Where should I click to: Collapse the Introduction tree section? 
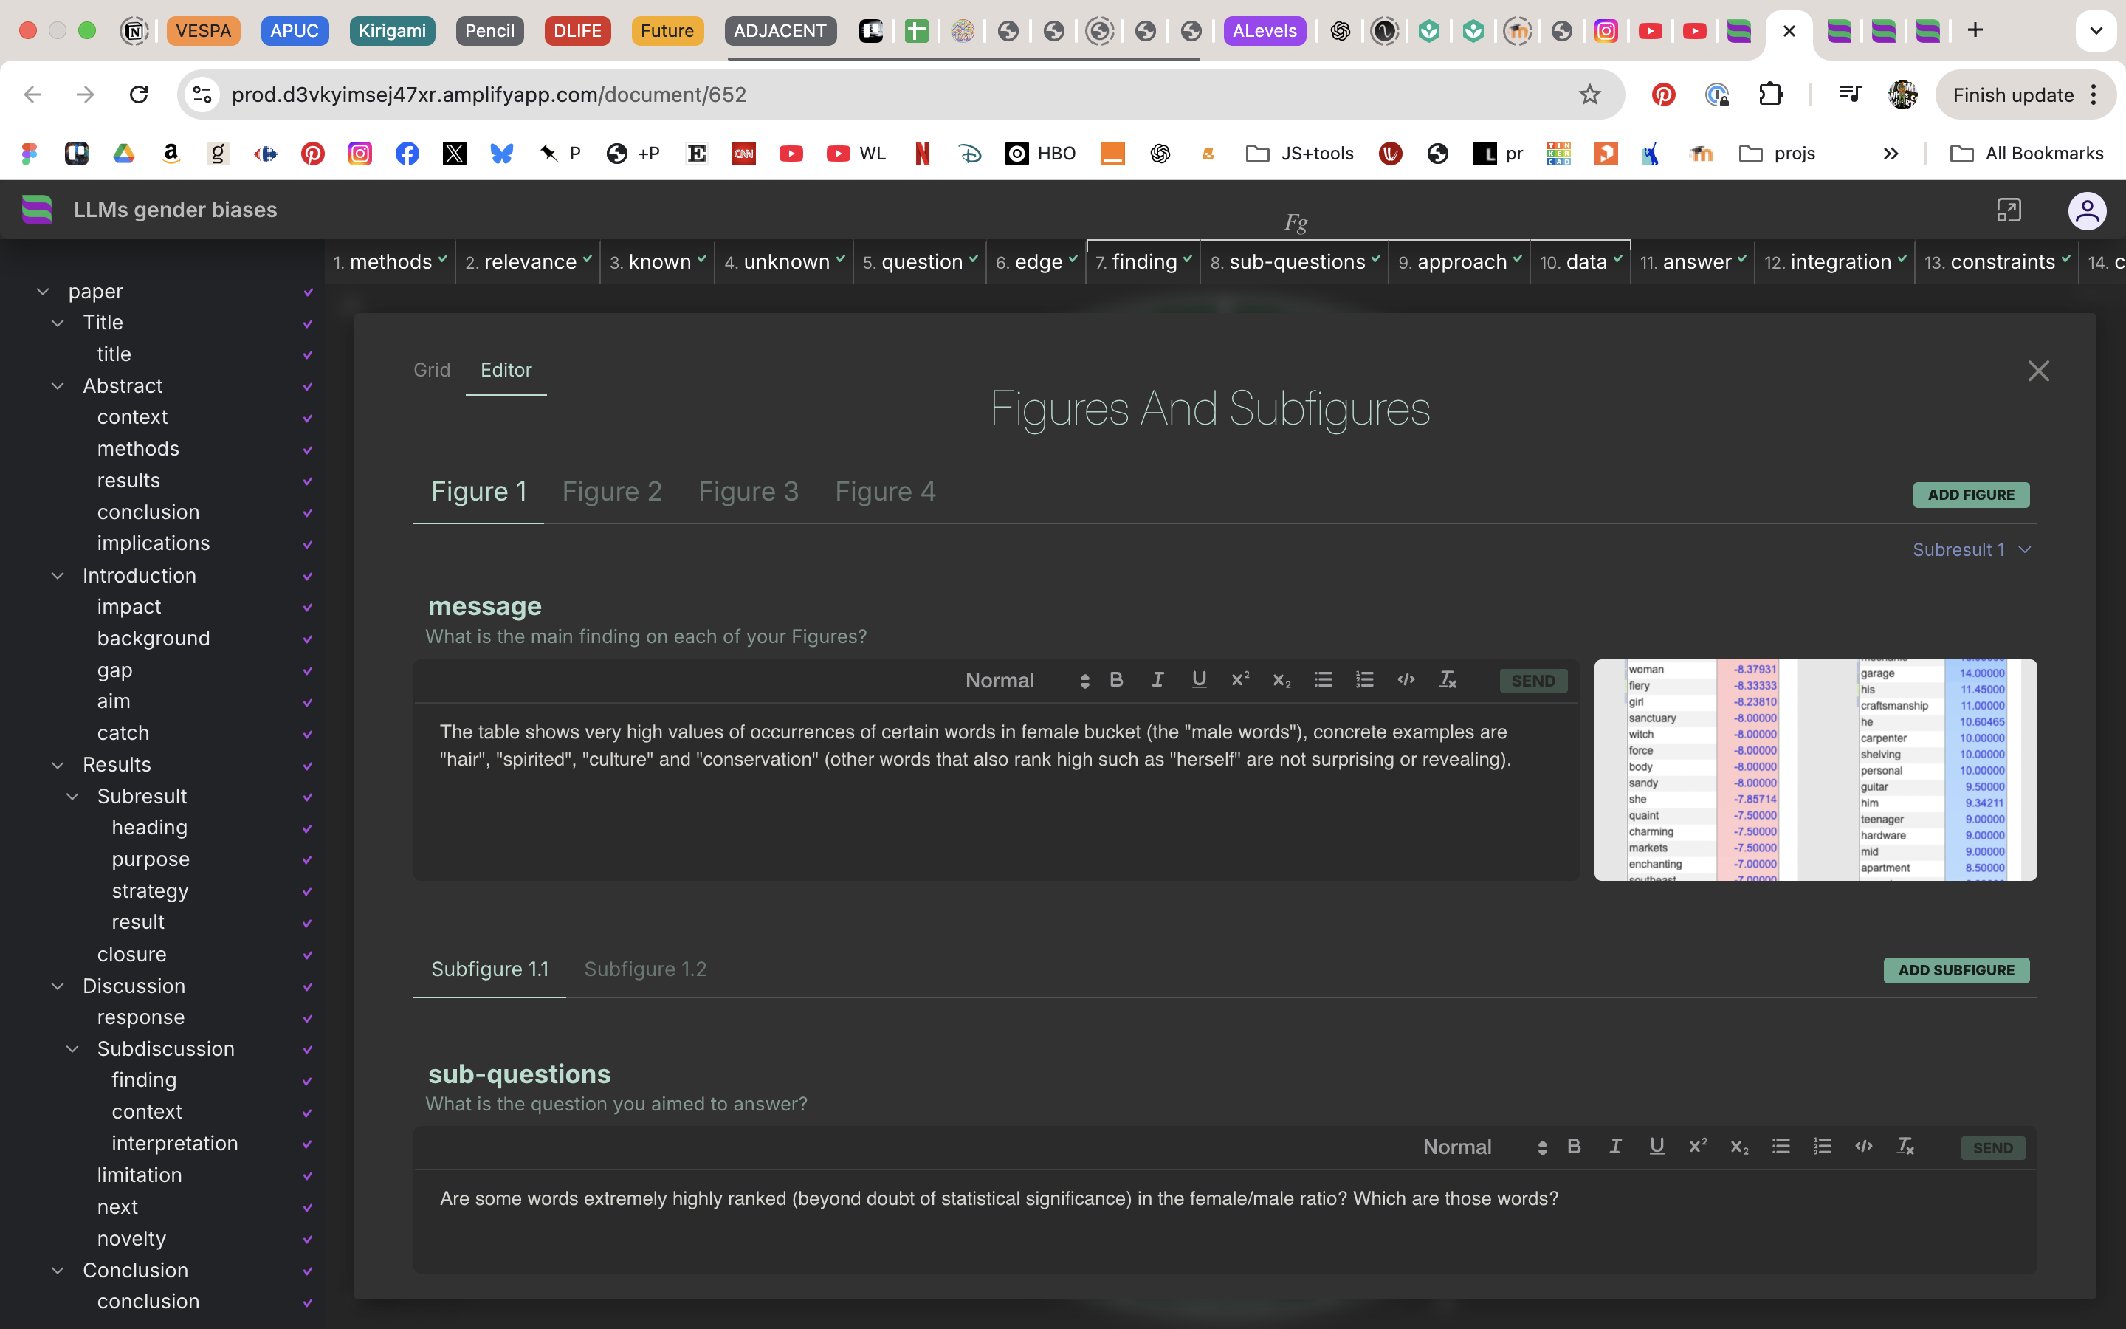58,576
